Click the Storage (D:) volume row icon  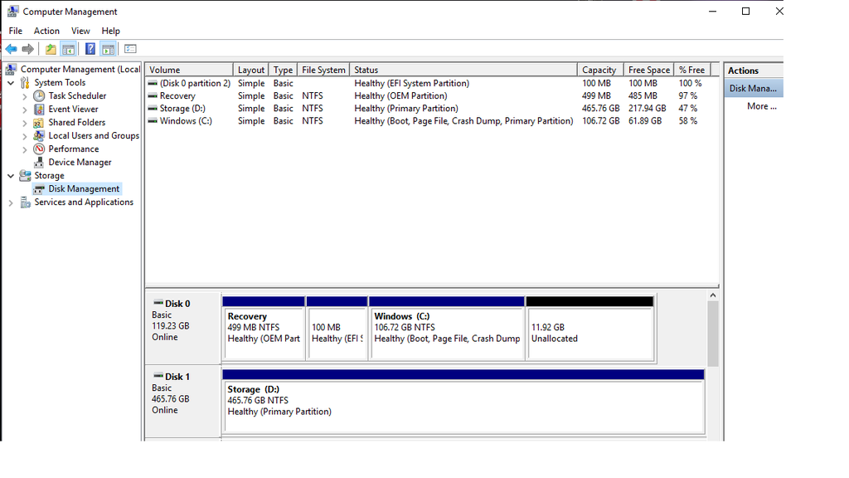click(x=153, y=109)
